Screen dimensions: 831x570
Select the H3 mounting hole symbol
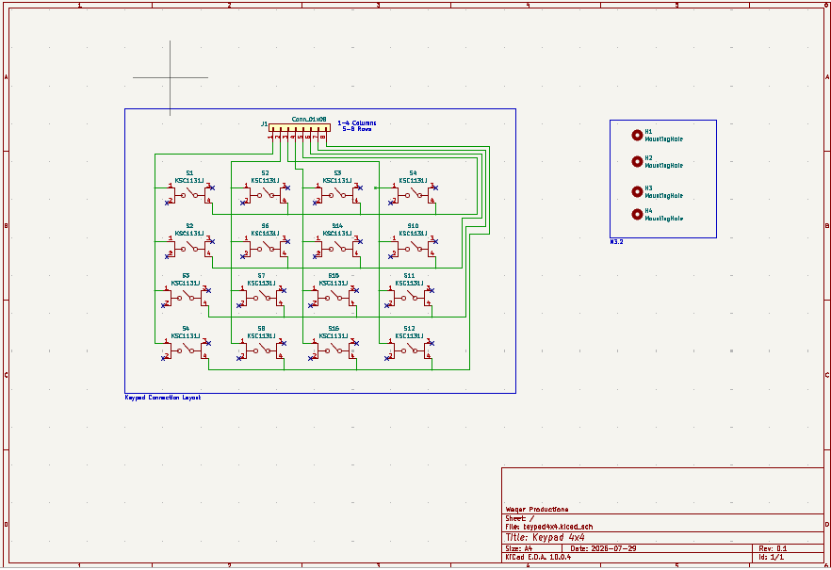click(637, 191)
